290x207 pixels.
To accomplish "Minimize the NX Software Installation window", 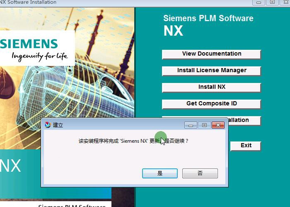I will coord(259,2).
